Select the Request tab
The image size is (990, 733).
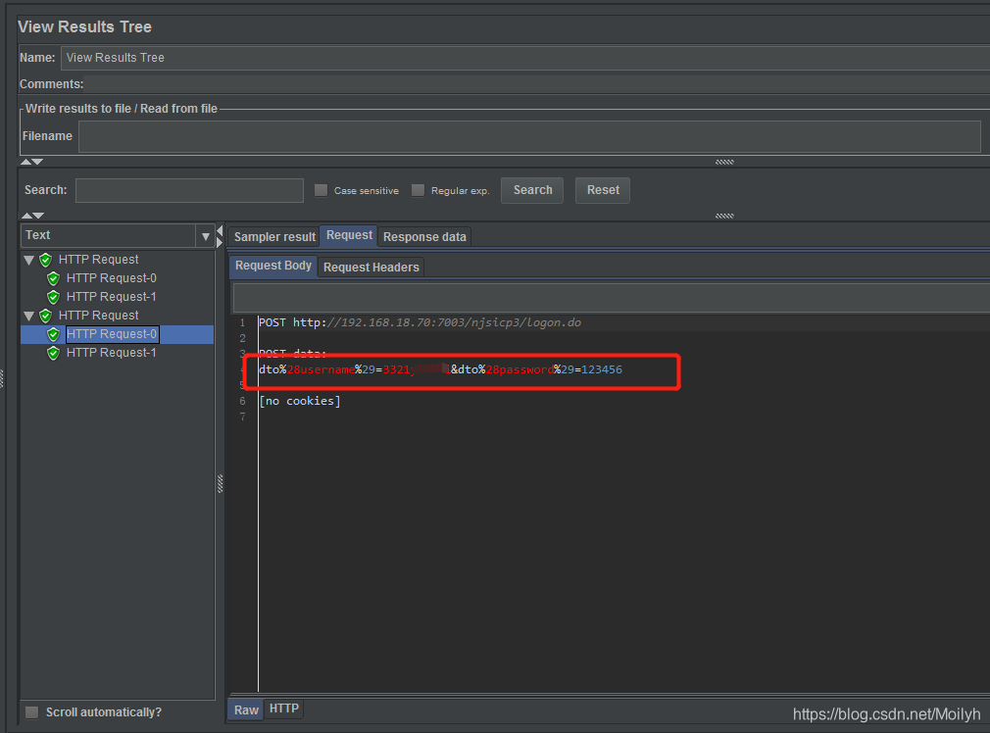pyautogui.click(x=349, y=235)
